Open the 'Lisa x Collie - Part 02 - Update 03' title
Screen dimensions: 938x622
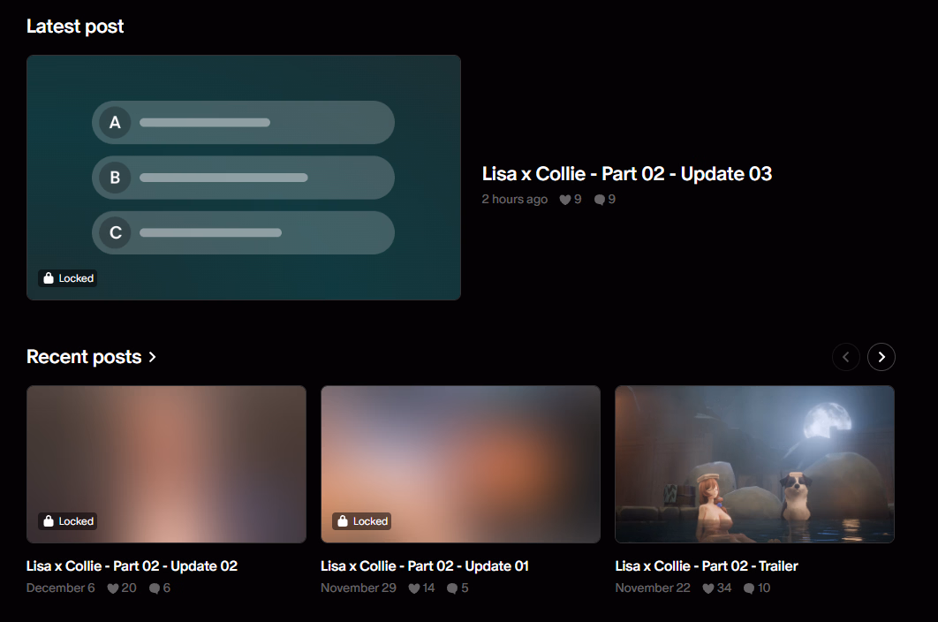pyautogui.click(x=626, y=174)
